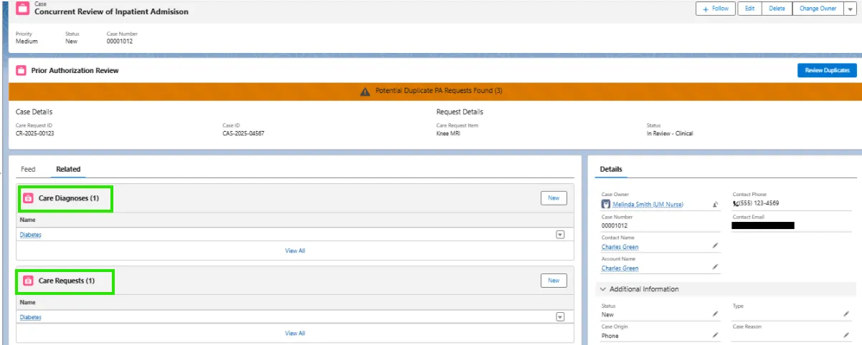Open View All under Care Requests
This screenshot has height=345, width=862.
click(x=295, y=334)
